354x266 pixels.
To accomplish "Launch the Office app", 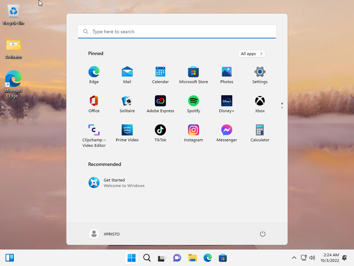I will point(94,104).
